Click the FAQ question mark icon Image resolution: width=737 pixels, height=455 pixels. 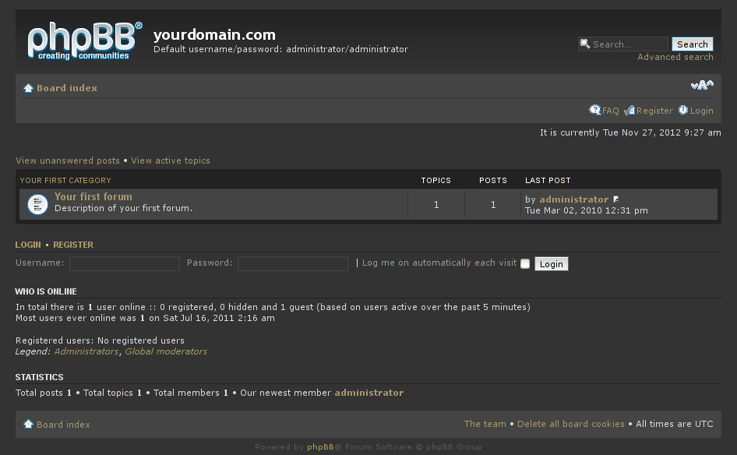pyautogui.click(x=595, y=110)
